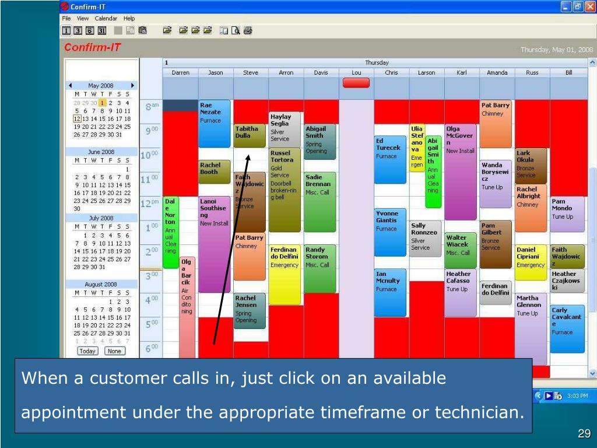Open Lark Okula Bronze Service appointment

[531, 166]
